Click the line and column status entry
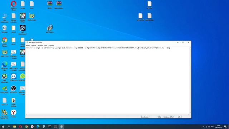Screen dimensions: 229x129 click(145, 117)
